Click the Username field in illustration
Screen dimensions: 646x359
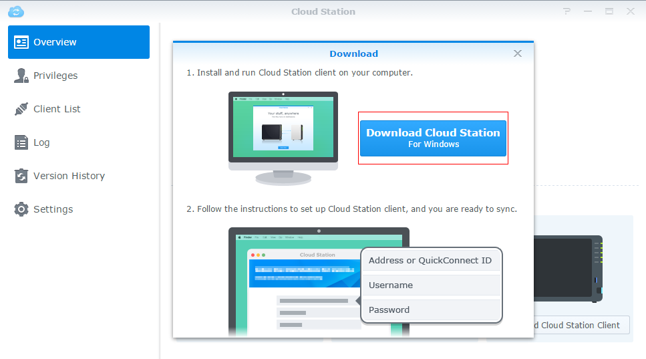431,285
